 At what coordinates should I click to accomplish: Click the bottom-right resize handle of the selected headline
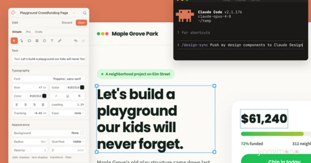[x=214, y=152]
